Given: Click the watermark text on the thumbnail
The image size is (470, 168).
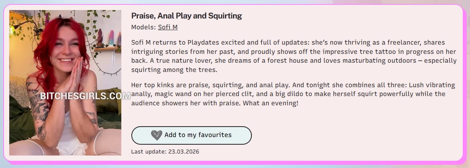Looking at the screenshot, I should 85,96.
